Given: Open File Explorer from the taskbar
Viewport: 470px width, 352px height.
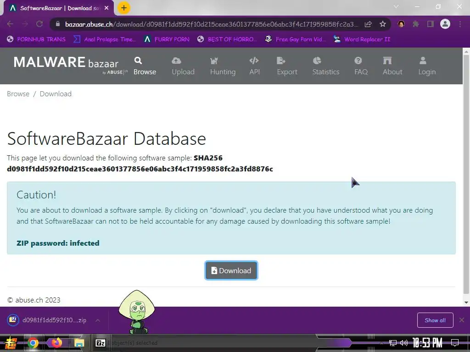Looking at the screenshot, I should pos(79,343).
